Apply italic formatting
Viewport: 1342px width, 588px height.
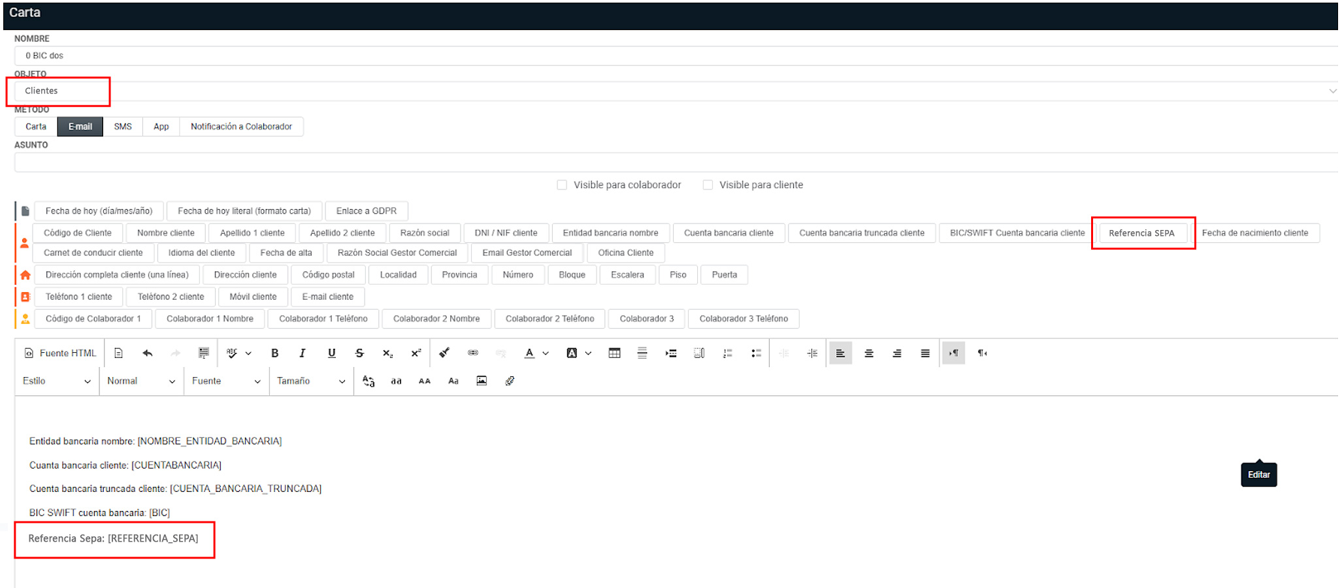pyautogui.click(x=303, y=353)
